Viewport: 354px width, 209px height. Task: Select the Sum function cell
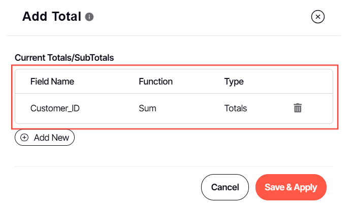pos(147,108)
